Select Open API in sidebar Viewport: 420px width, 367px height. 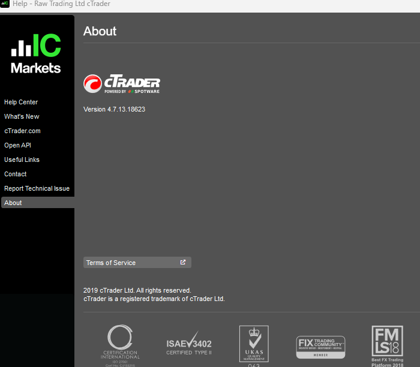(x=17, y=145)
